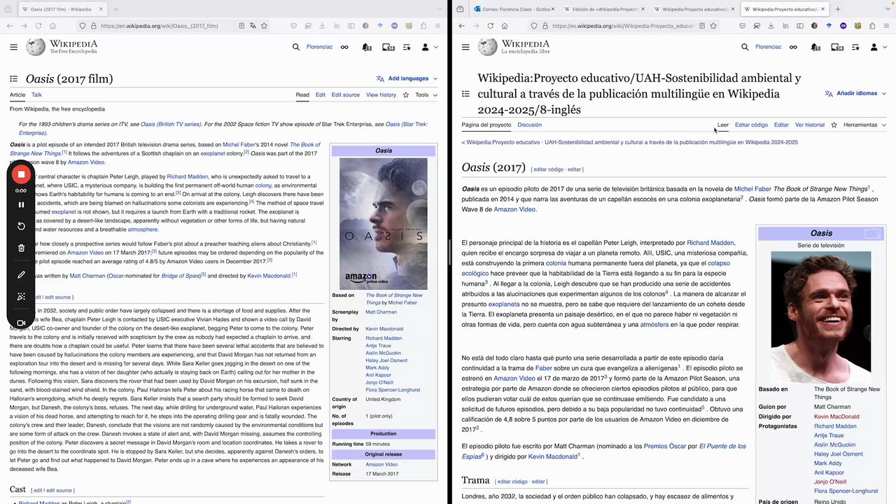Screen dimensions: 896x504
Task: Click the Oasis poster image in English infobox
Action: tap(383, 224)
